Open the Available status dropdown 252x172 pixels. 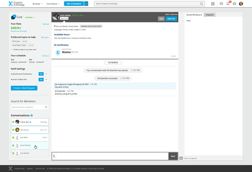(x=30, y=17)
